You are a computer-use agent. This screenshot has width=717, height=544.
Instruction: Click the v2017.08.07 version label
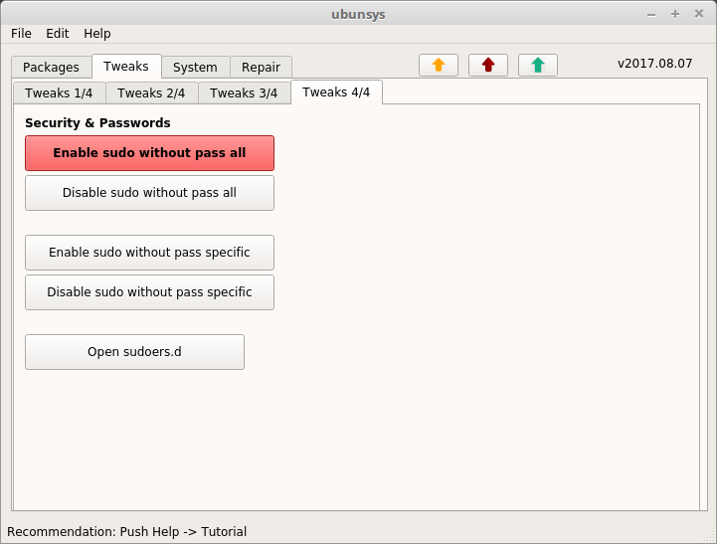(654, 64)
